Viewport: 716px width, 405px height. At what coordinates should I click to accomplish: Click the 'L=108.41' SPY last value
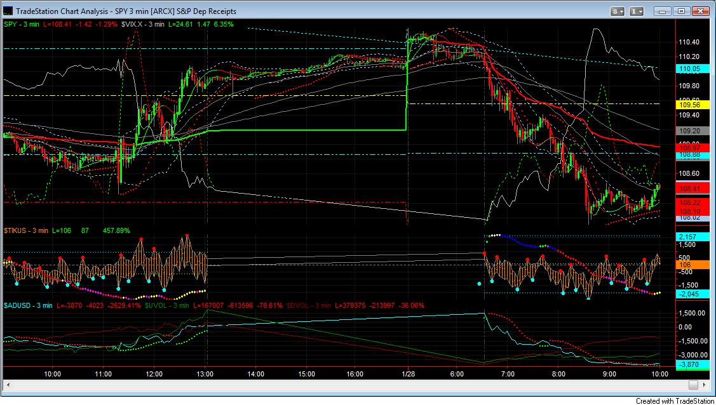point(58,24)
